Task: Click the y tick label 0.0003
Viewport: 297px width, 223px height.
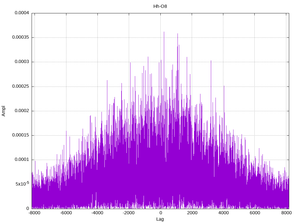Action: [22, 62]
